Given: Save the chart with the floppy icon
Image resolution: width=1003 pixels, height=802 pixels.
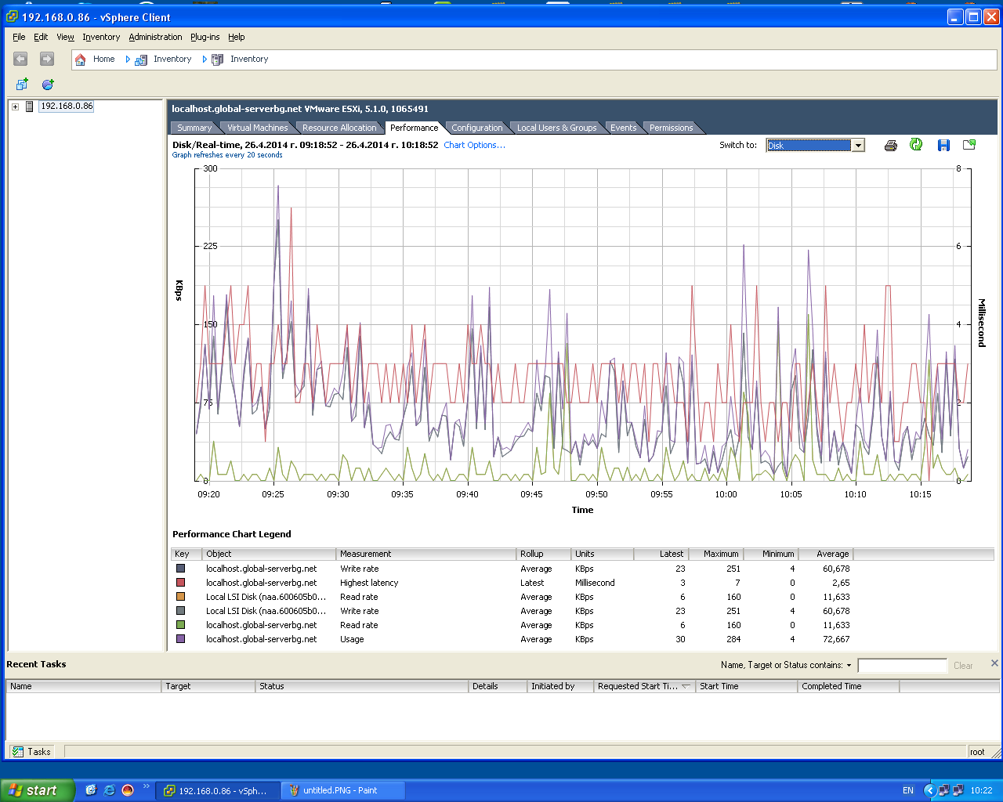Looking at the screenshot, I should 943,145.
